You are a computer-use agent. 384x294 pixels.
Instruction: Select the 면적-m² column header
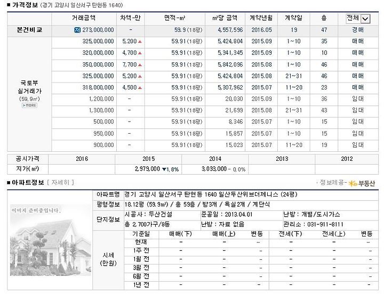174,18
